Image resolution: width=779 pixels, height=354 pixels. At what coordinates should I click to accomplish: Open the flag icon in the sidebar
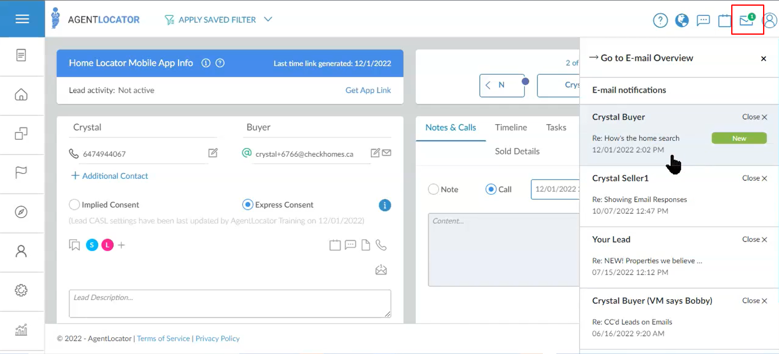click(21, 172)
